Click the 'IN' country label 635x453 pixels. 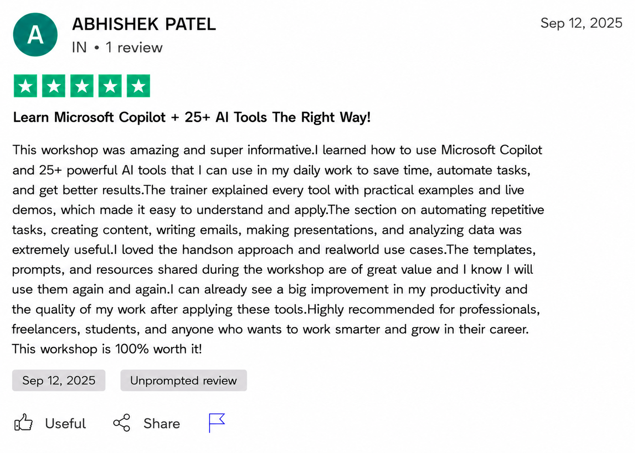point(79,47)
